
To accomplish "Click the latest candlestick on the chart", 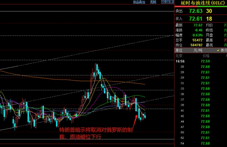I will [145, 116].
